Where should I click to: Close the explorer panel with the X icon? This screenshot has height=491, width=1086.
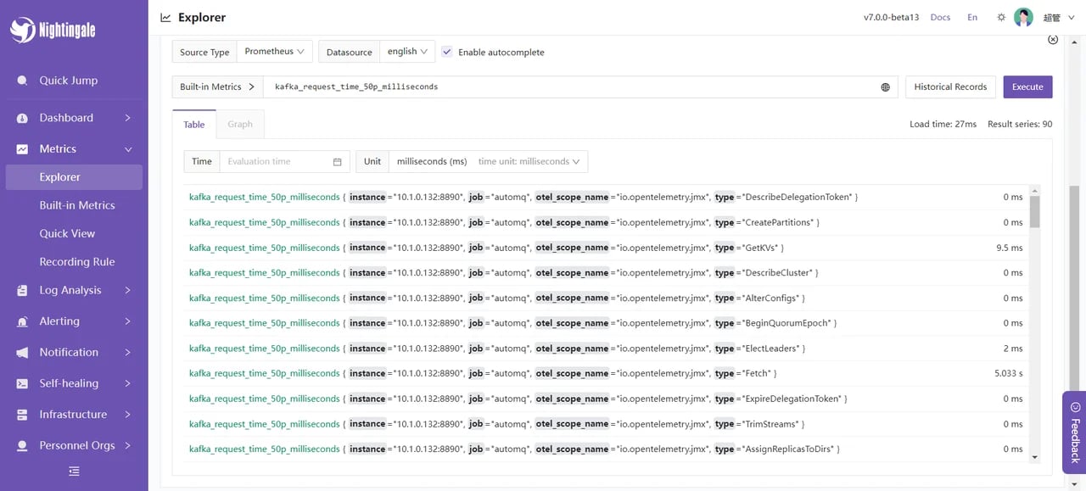[x=1053, y=40]
